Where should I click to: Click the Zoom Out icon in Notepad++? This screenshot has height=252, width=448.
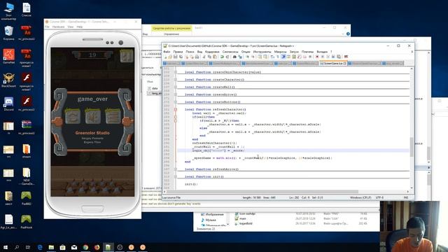click(x=253, y=57)
